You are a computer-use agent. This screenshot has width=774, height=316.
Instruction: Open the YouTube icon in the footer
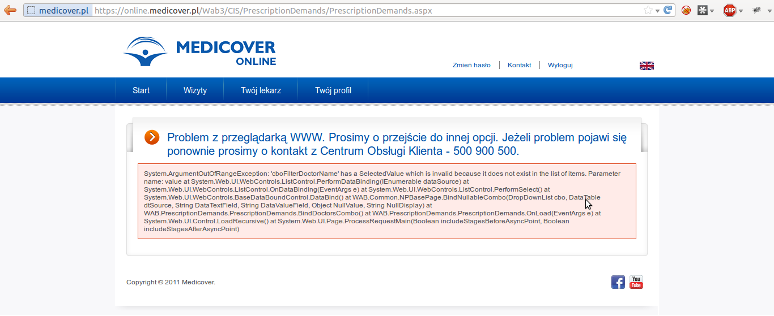(x=636, y=282)
